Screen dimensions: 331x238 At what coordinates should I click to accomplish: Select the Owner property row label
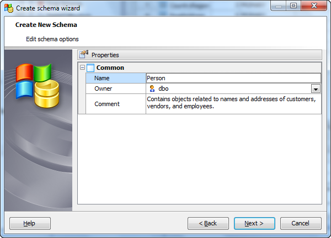(x=116, y=88)
